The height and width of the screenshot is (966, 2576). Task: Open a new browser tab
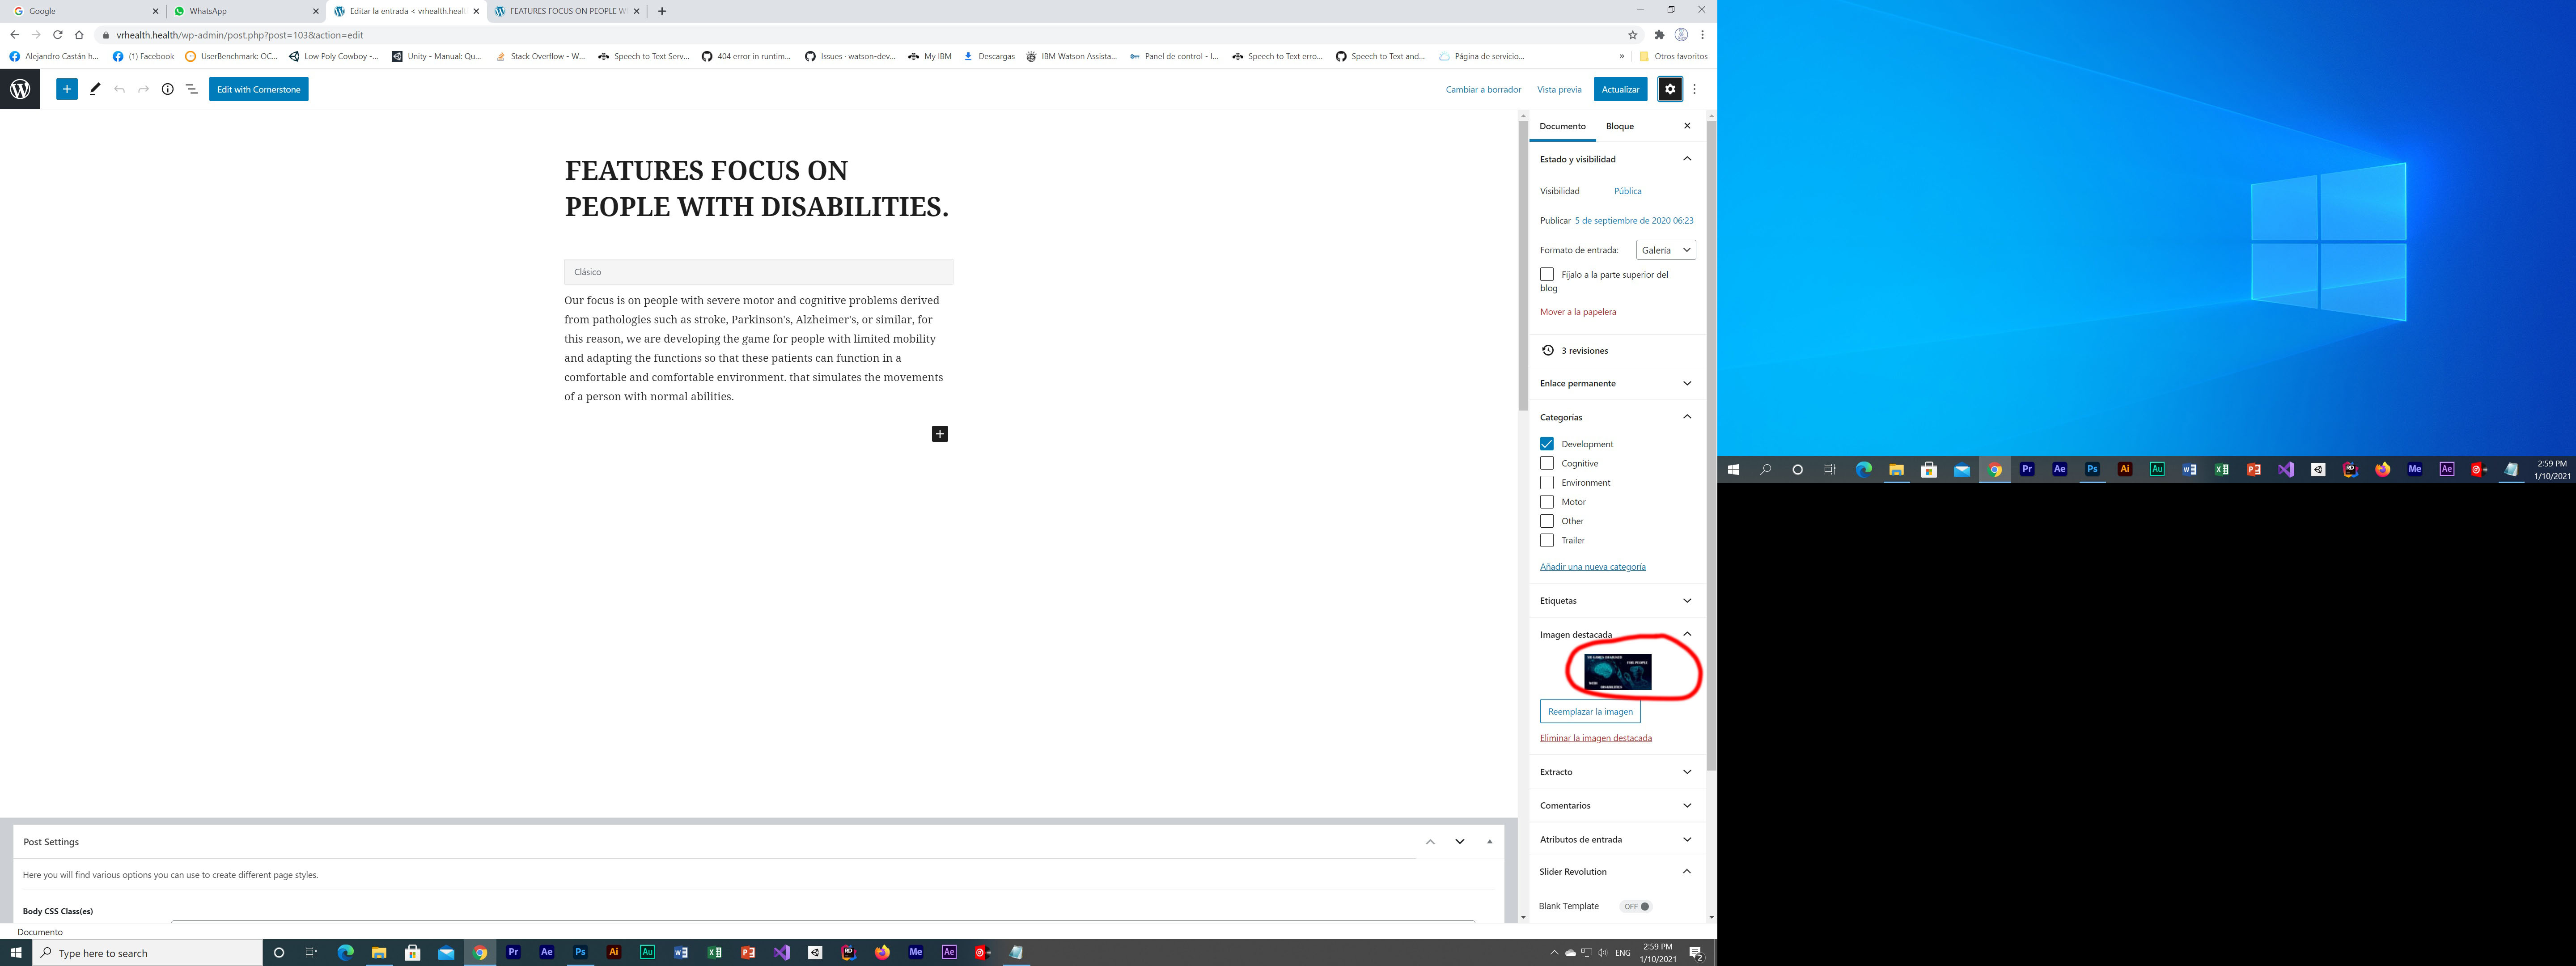(662, 11)
